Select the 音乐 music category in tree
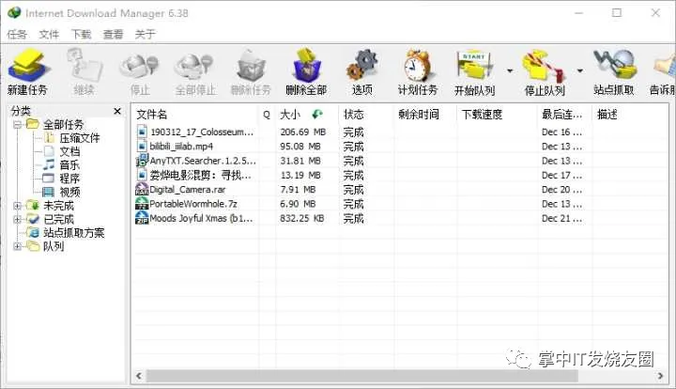Screen dimensions: 676x389 coord(69,164)
